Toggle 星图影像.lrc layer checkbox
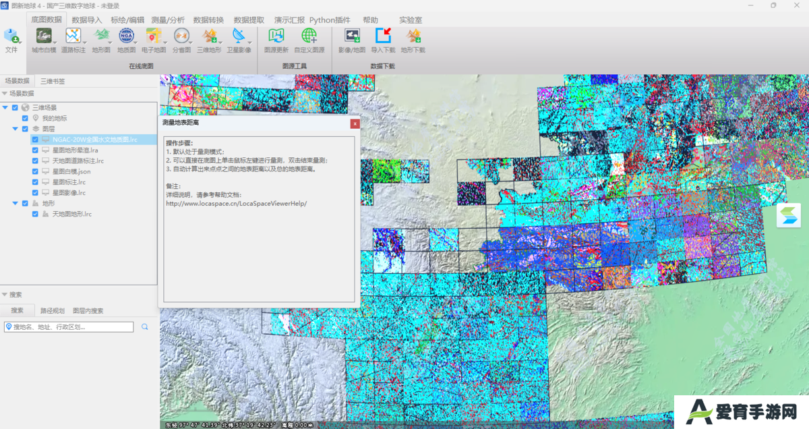 click(35, 192)
